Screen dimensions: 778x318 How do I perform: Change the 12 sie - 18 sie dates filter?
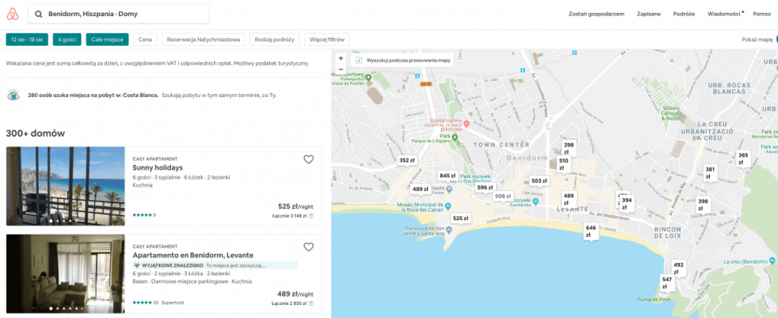coord(27,40)
